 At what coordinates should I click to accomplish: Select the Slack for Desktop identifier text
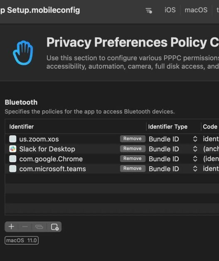pyautogui.click(x=47, y=149)
